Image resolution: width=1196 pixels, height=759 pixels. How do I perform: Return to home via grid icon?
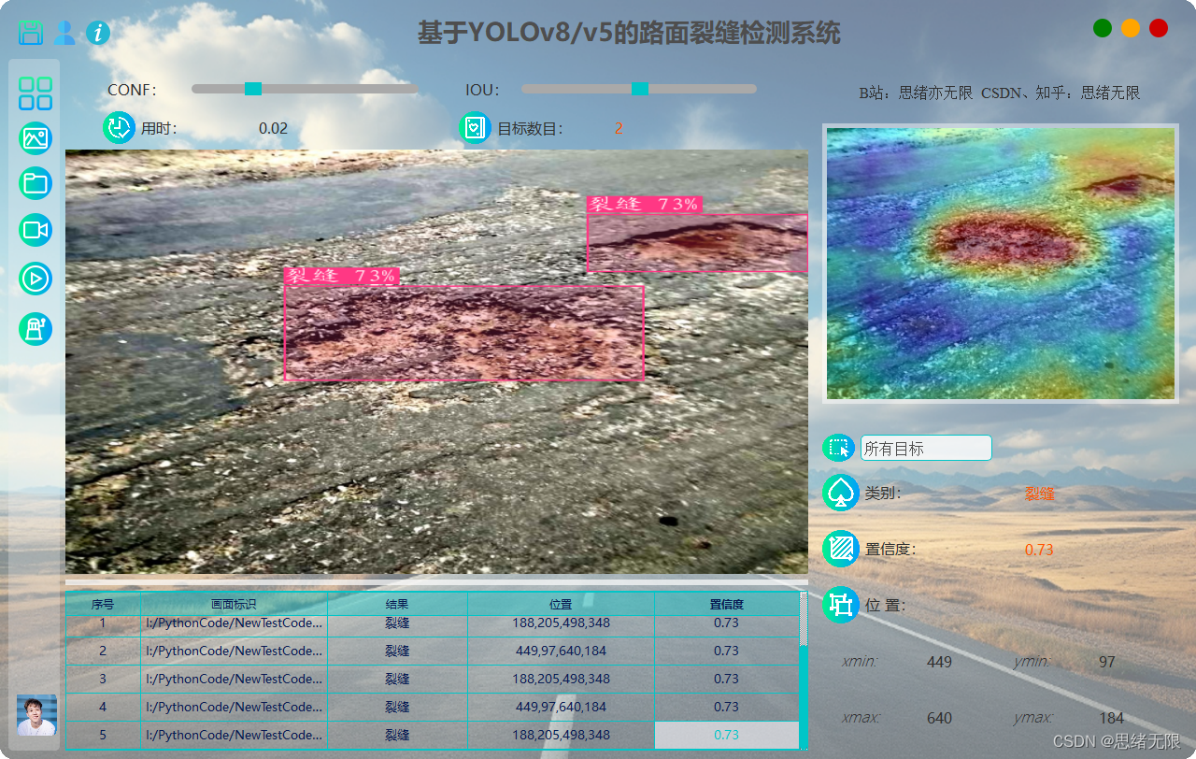pyautogui.click(x=35, y=93)
